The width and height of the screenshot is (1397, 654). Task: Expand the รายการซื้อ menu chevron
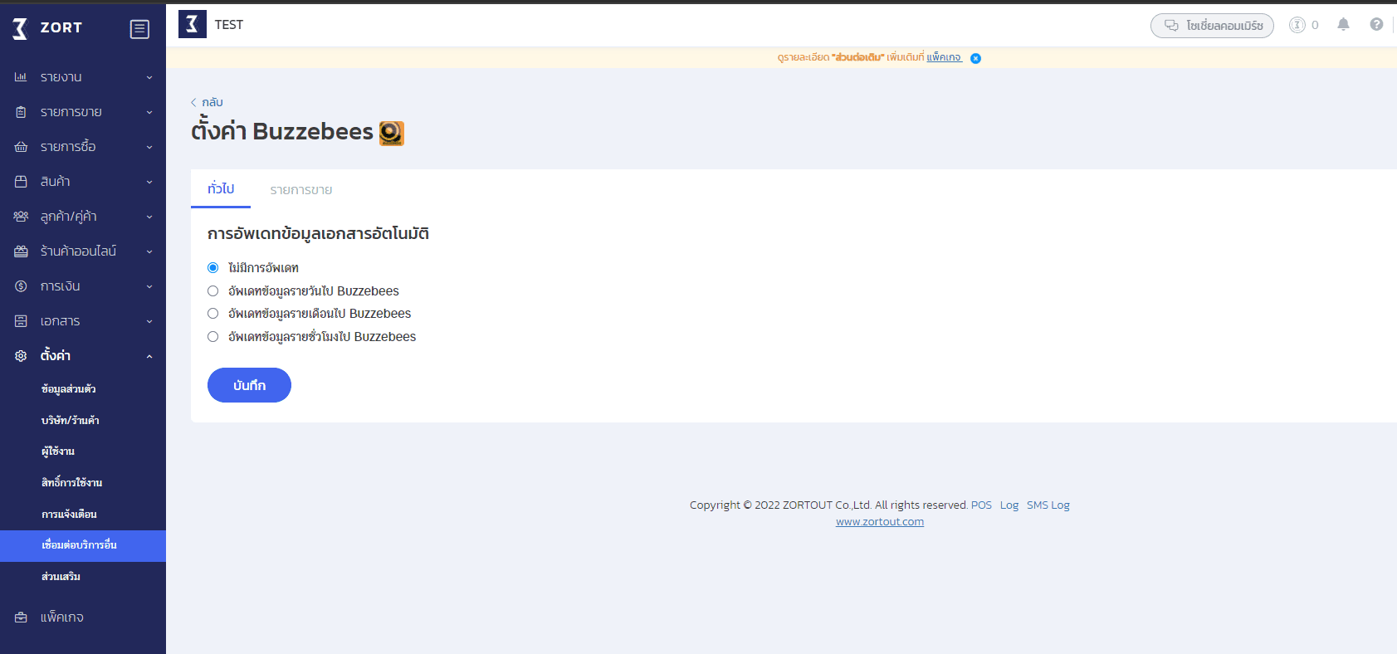tap(149, 147)
